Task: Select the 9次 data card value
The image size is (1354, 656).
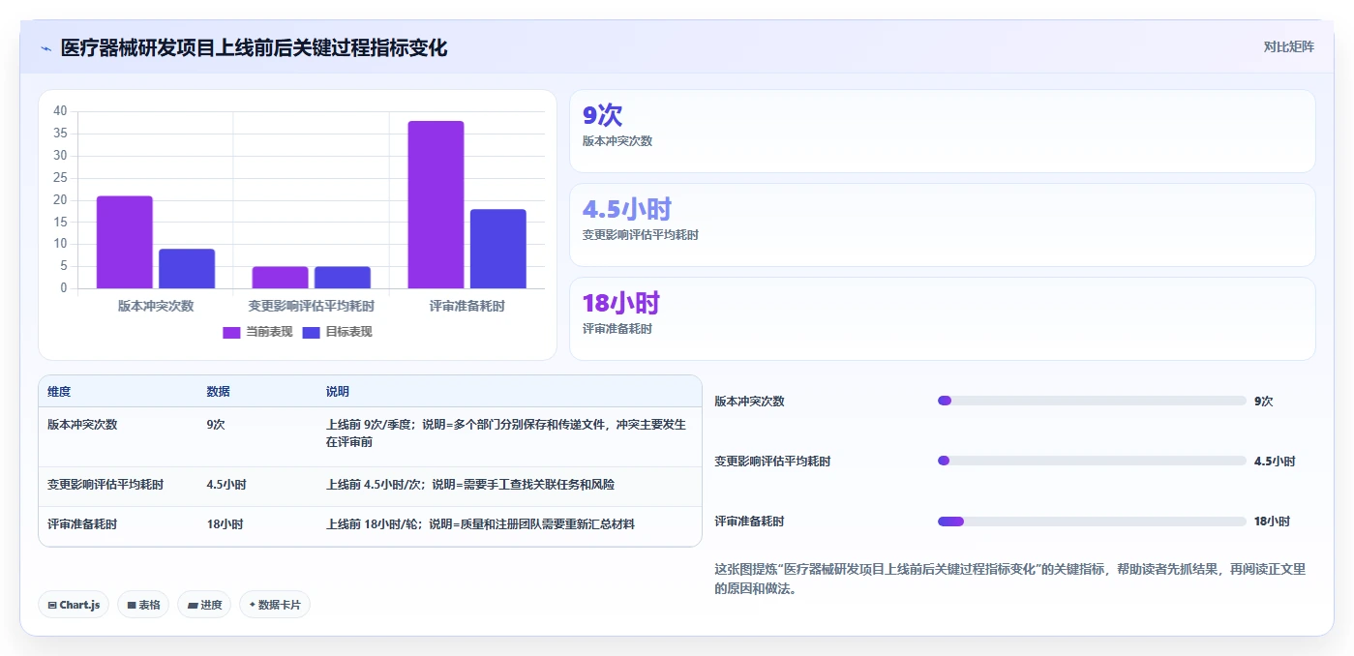Action: point(602,115)
